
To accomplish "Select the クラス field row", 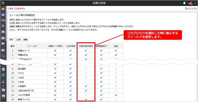I will coord(66,73).
